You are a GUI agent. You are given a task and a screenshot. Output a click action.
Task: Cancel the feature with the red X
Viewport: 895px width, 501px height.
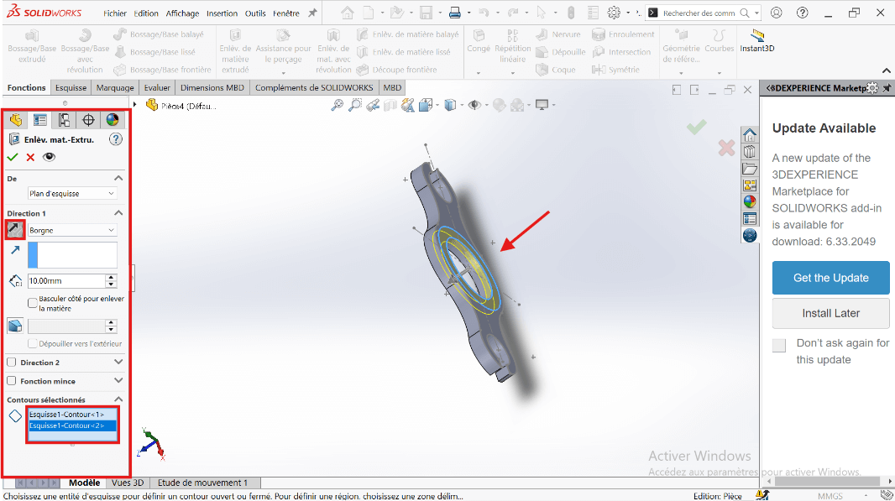31,157
